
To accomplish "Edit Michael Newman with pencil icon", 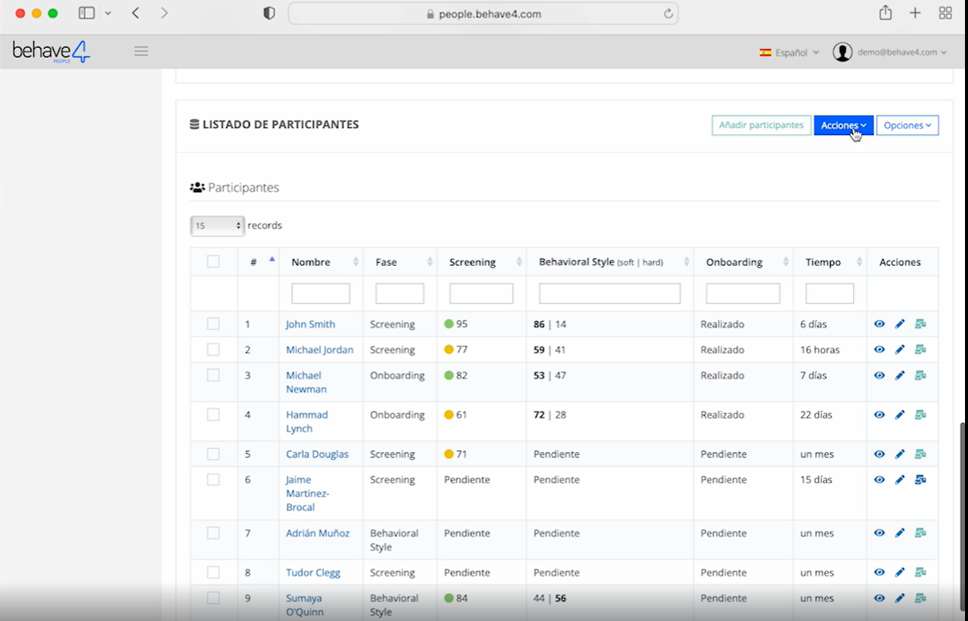I will (900, 375).
